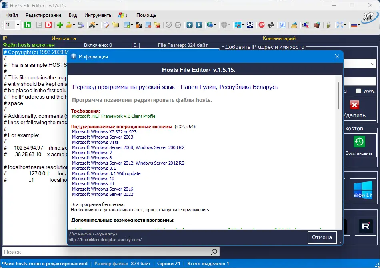Click the yellow note with red X icon
The height and width of the screenshot is (268, 380).
tap(158, 25)
